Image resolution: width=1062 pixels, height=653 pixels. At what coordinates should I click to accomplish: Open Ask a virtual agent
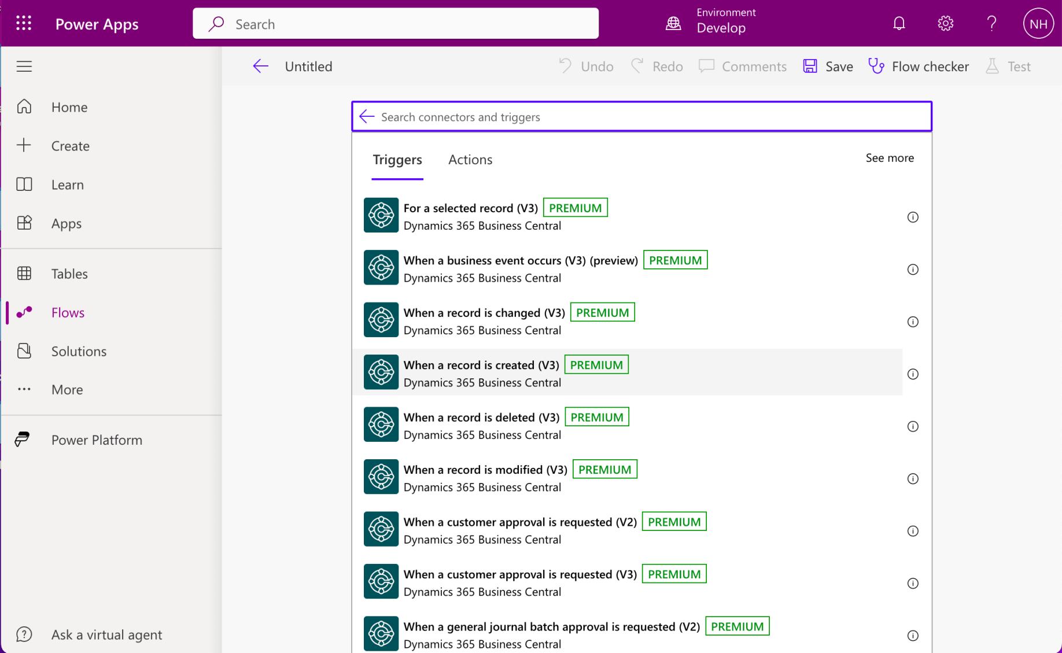(106, 634)
